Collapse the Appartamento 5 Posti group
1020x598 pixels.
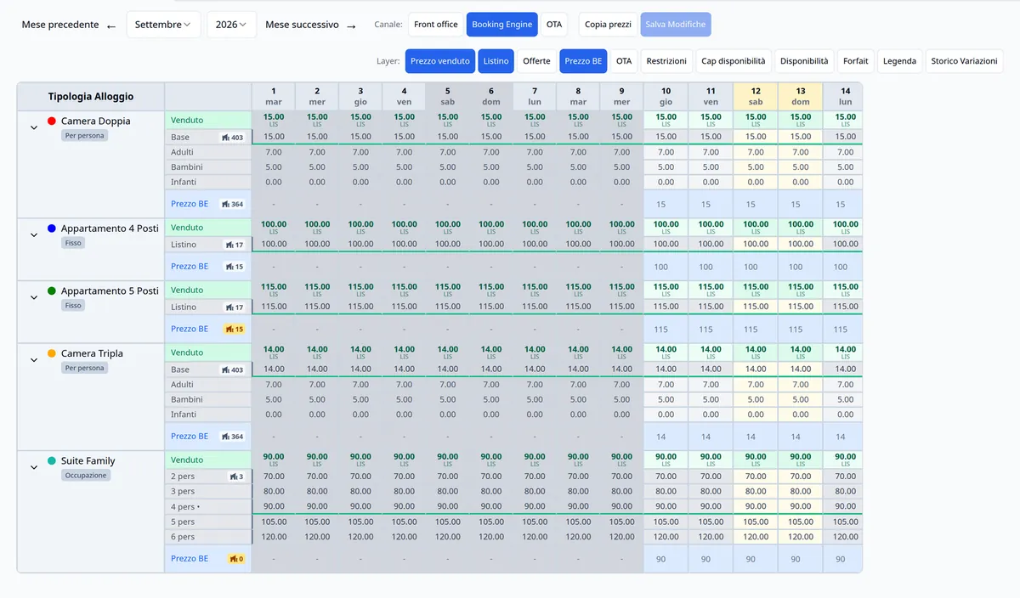(x=34, y=297)
